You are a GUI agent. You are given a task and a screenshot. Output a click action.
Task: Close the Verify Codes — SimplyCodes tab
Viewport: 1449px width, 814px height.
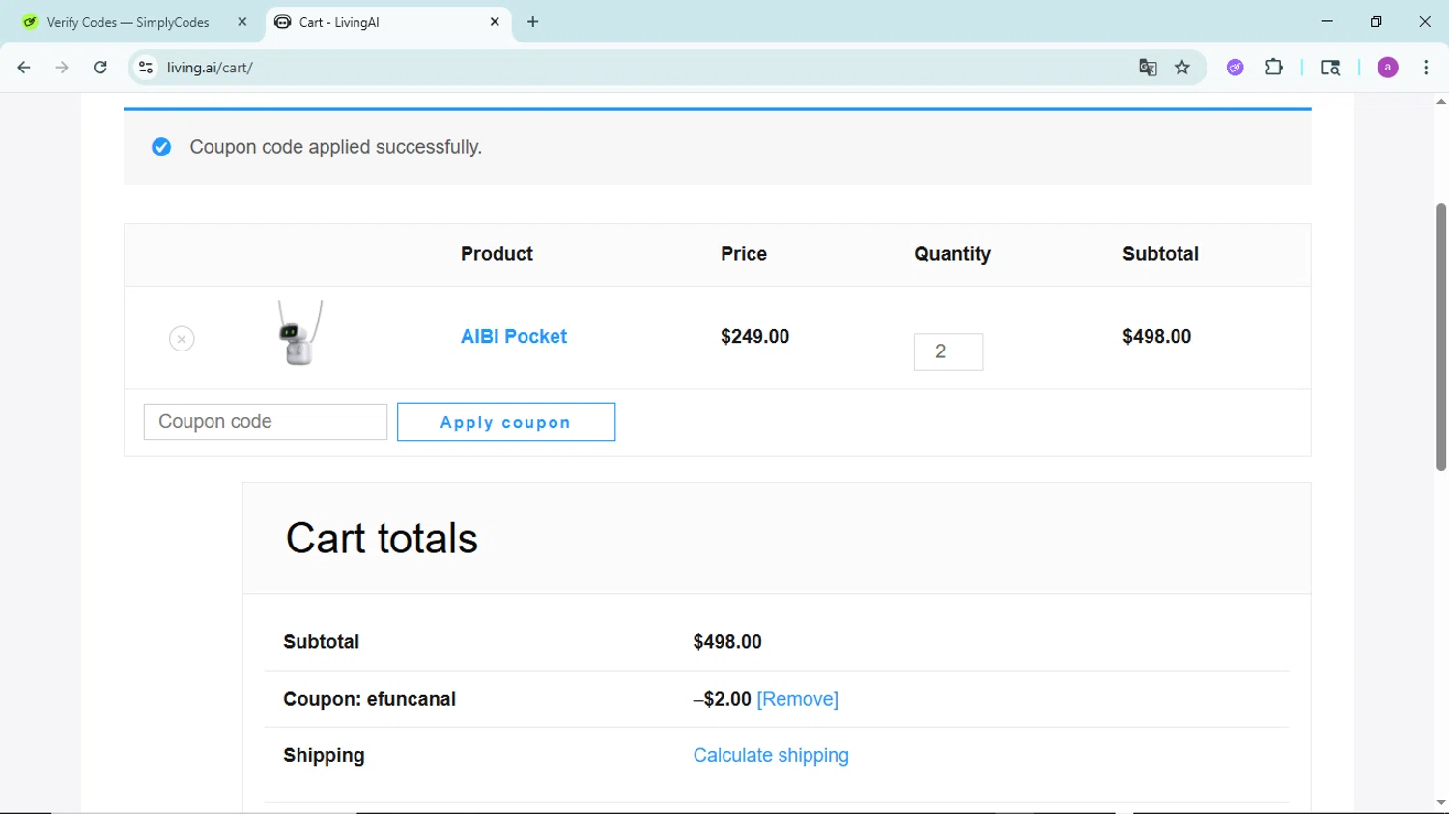click(x=242, y=22)
